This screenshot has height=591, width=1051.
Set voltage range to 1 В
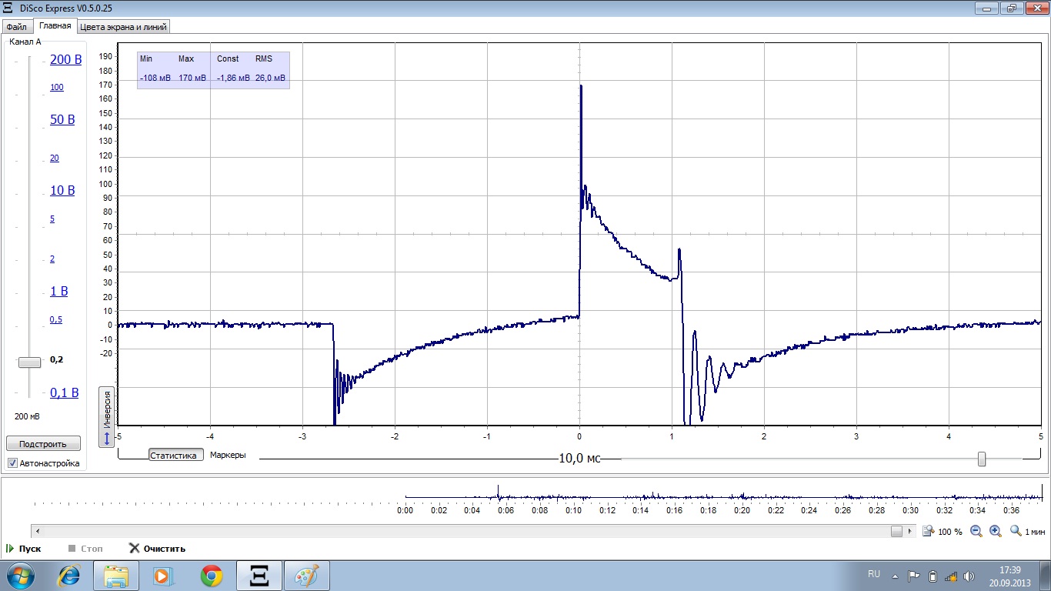[58, 292]
